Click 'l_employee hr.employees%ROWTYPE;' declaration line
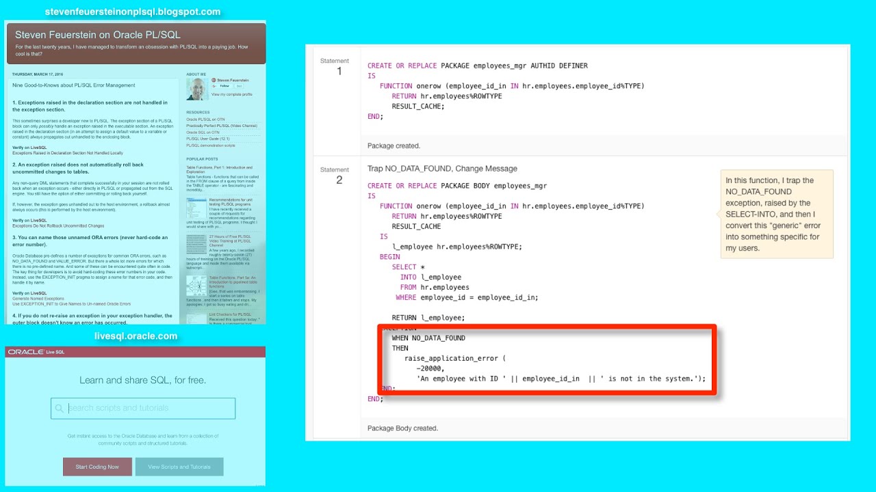 (x=457, y=247)
